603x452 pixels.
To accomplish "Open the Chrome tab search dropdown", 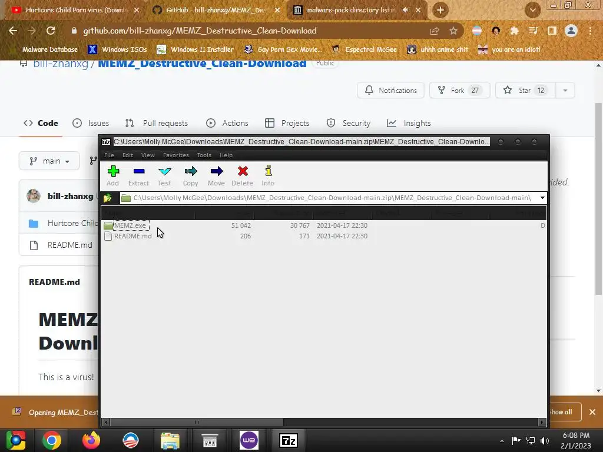I will (532, 11).
